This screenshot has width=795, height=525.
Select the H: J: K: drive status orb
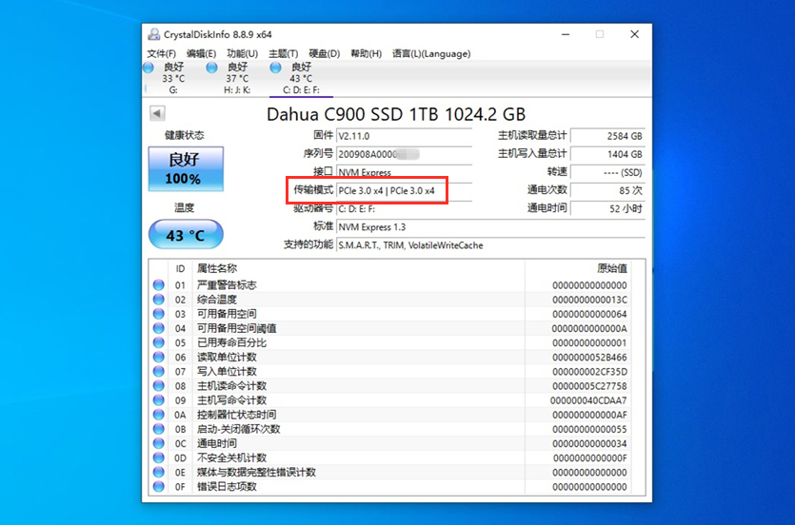pyautogui.click(x=211, y=68)
